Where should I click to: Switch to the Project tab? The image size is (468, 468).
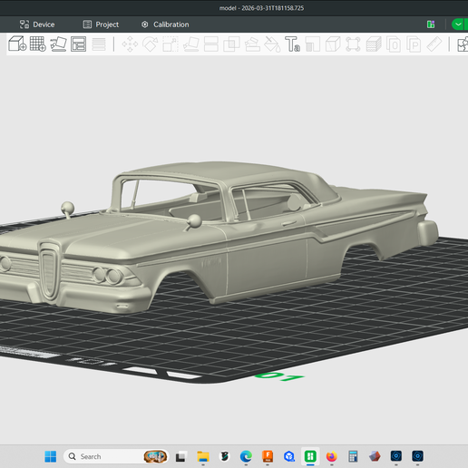point(101,24)
